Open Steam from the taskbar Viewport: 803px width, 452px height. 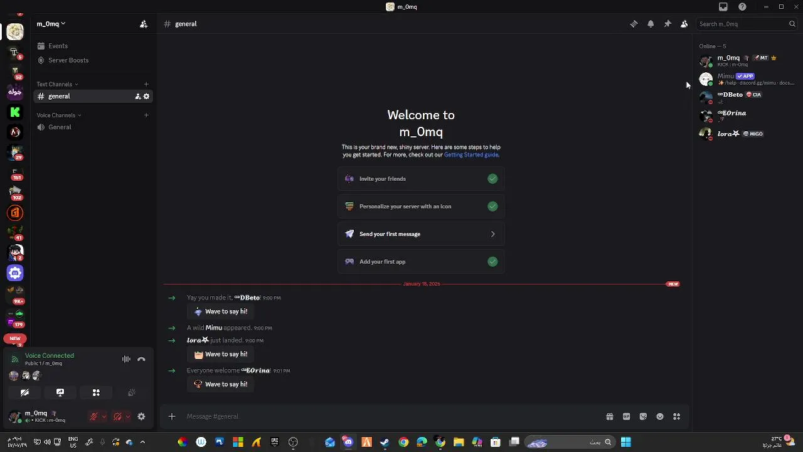click(x=385, y=442)
